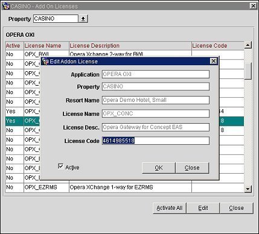The height and width of the screenshot is (234, 259).
Task: Select the OPX_RWI license name cell
Action: [x=46, y=54]
